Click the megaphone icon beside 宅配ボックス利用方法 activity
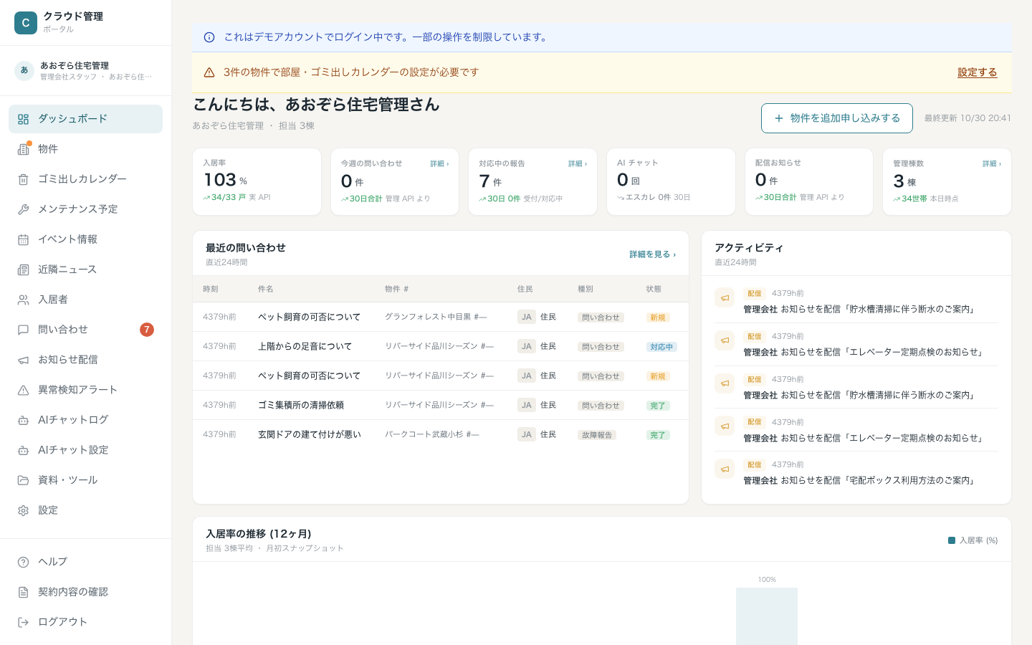Viewport: 1032px width, 645px height. [x=725, y=469]
